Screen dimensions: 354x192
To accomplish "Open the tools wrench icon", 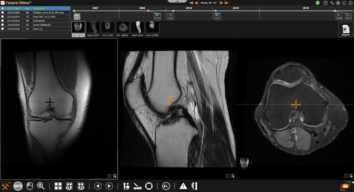I will point(6,186).
